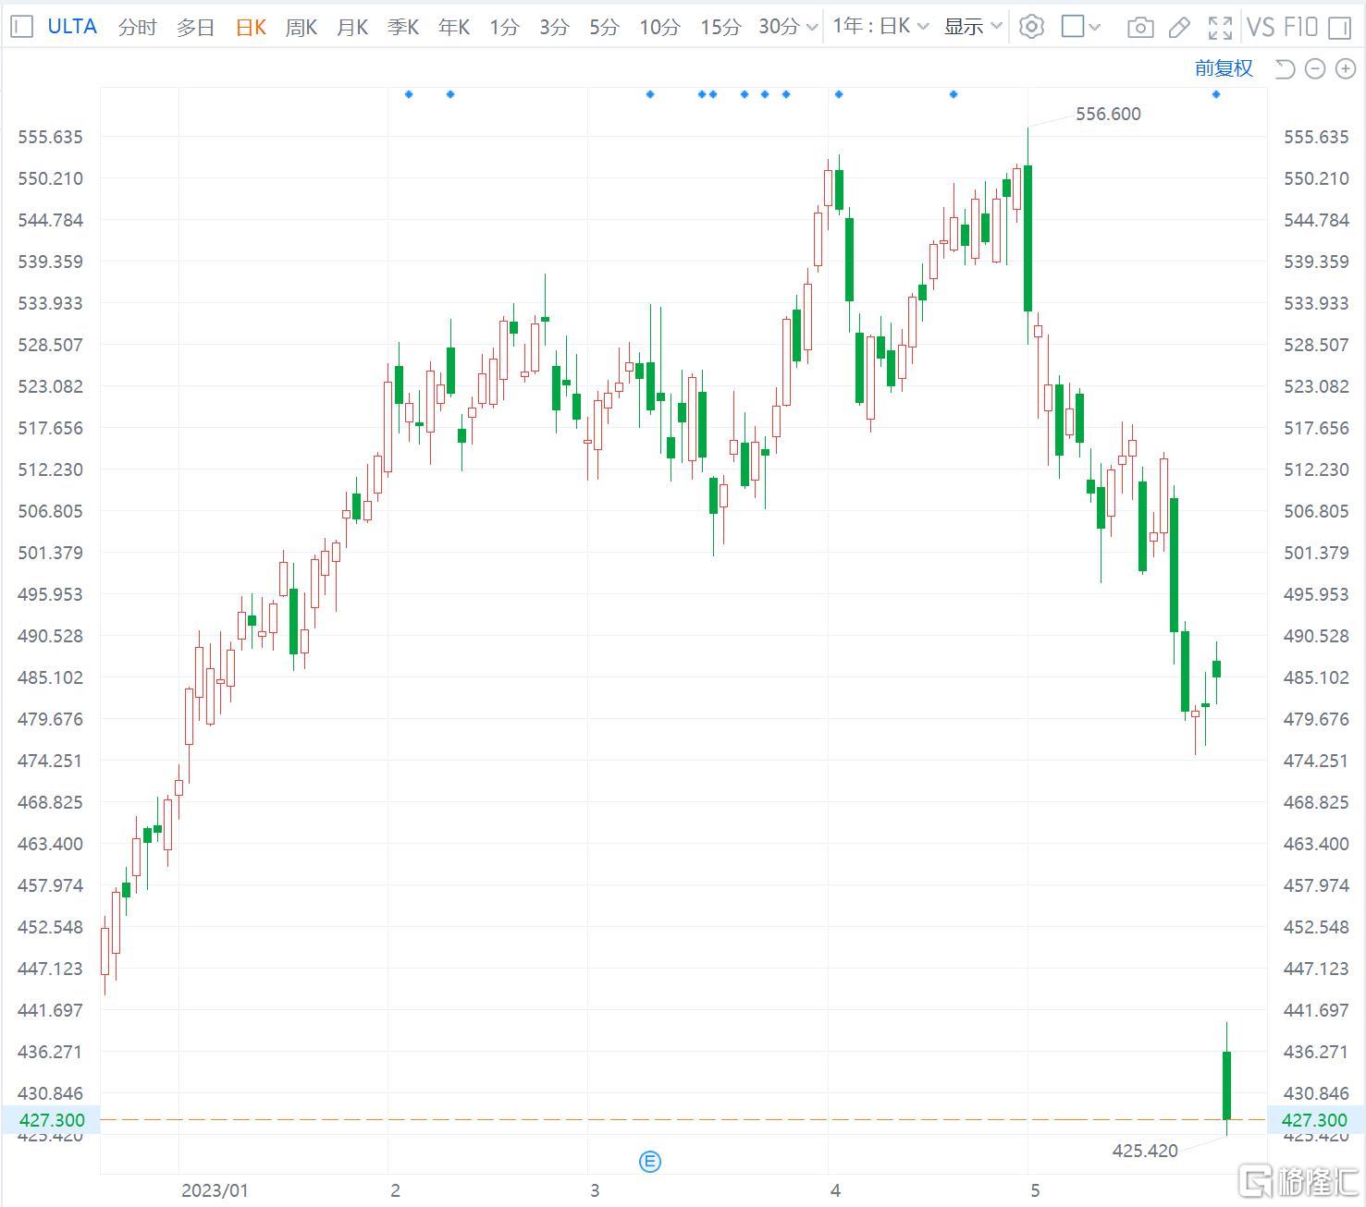1366x1207 pixels.
Task: Select the 月K monthly candlestick tab
Action: coord(352,28)
